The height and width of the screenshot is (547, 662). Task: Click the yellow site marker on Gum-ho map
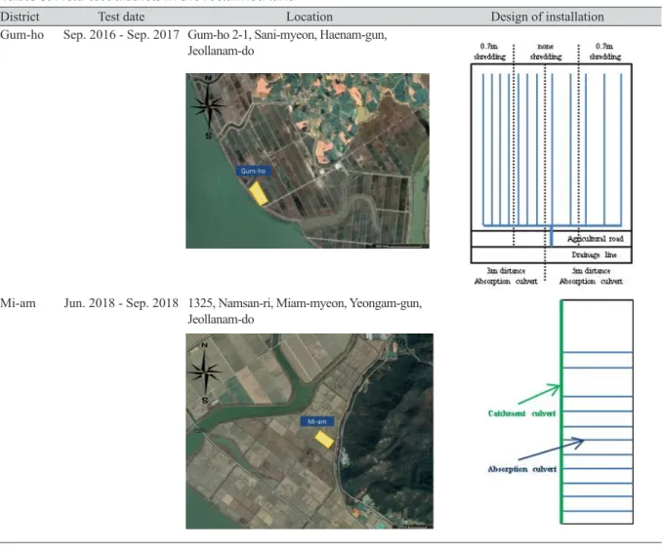coord(258,193)
